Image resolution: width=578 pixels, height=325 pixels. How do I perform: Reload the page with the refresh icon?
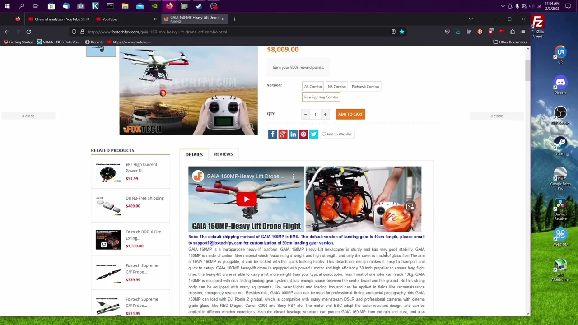coord(28,32)
